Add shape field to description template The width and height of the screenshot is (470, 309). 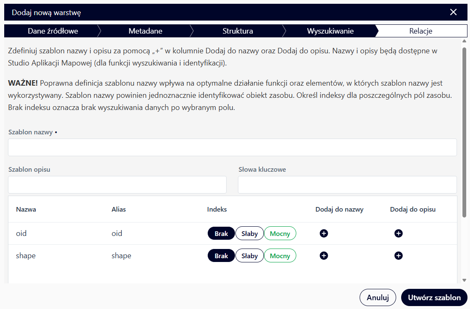398,256
